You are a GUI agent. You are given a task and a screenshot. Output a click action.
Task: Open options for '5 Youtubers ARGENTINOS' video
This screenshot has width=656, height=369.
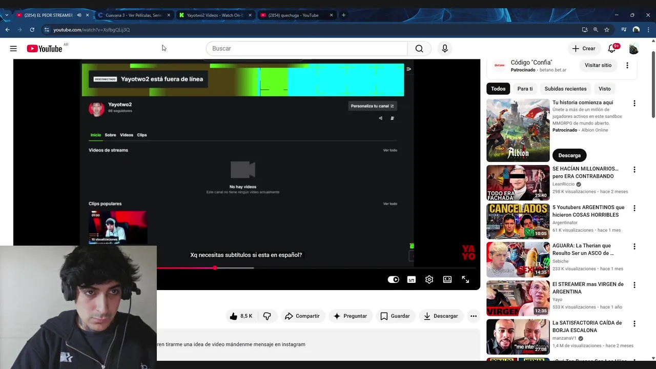(634, 209)
